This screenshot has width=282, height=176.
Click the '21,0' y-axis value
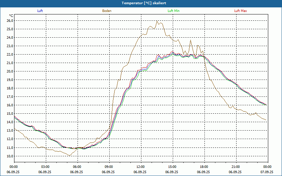pyautogui.click(x=10, y=63)
